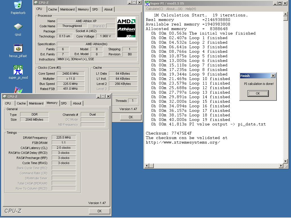
Task: Click the DRAM Frequency 225.5 MHz field
Action: pyautogui.click(x=64, y=137)
